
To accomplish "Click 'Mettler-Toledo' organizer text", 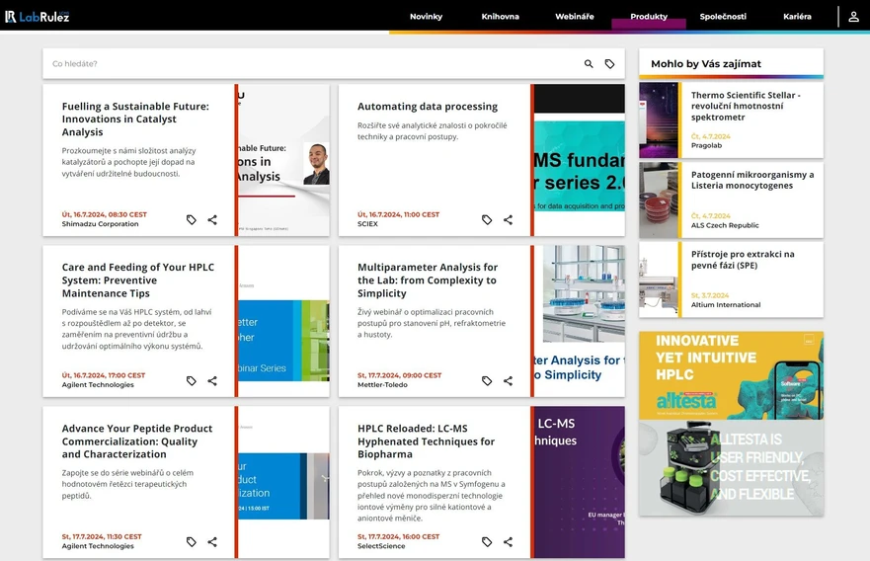I will pos(382,385).
